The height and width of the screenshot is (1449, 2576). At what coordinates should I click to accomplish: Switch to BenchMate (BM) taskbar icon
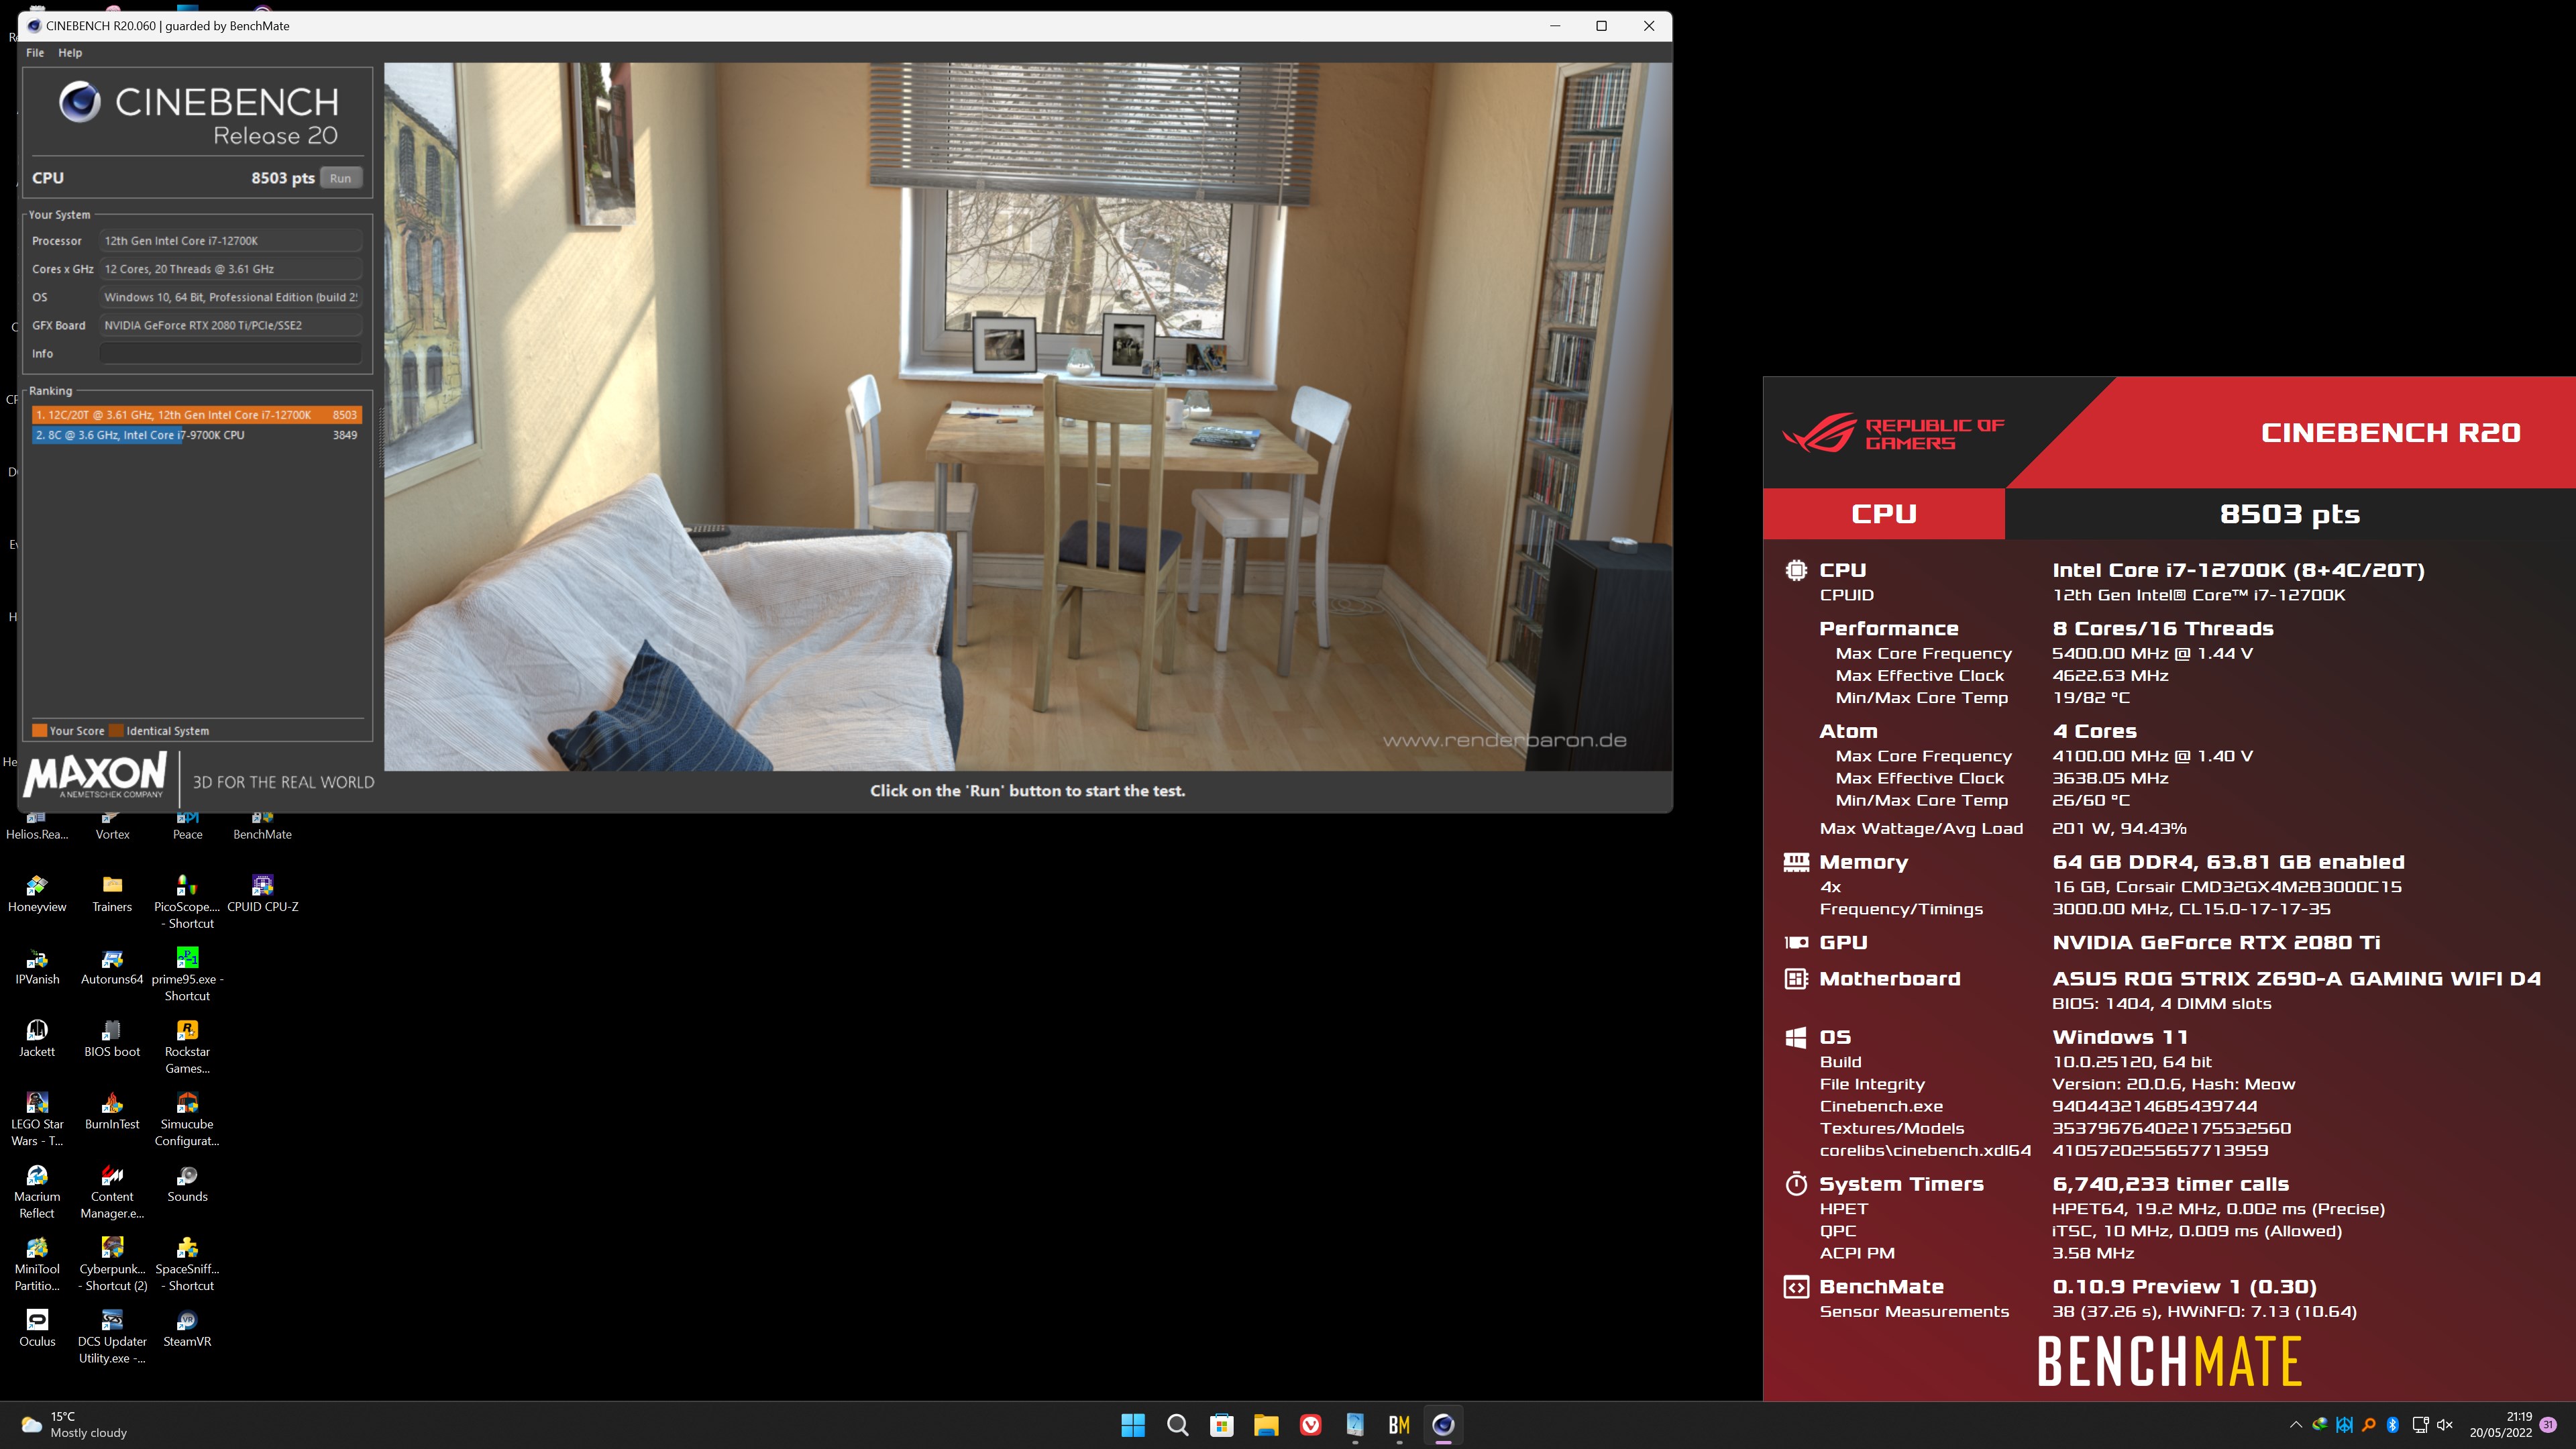point(1399,1425)
